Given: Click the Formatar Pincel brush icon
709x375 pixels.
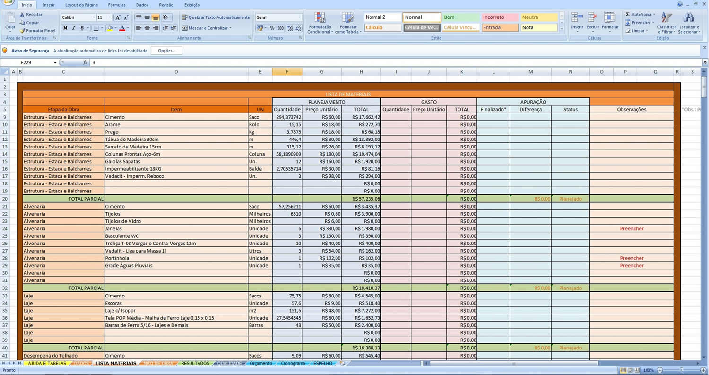Looking at the screenshot, I should 23,31.
